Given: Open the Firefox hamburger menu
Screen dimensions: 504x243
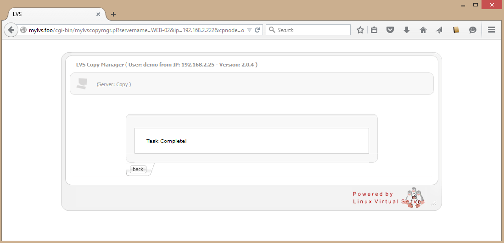Looking at the screenshot, I should coord(491,30).
